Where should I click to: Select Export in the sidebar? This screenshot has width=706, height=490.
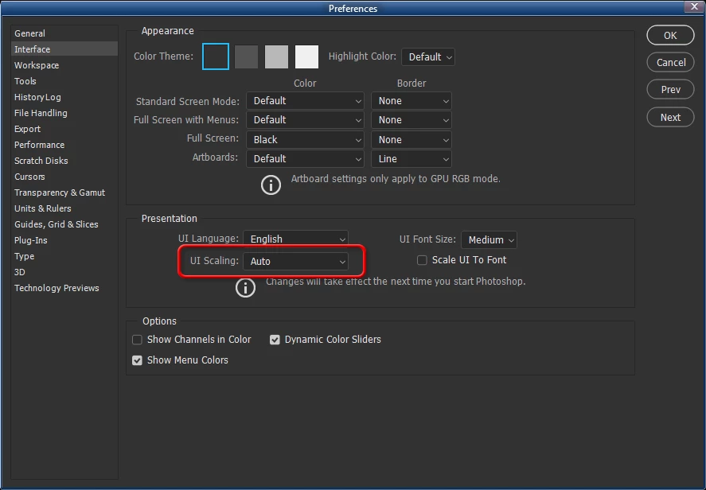point(64,129)
